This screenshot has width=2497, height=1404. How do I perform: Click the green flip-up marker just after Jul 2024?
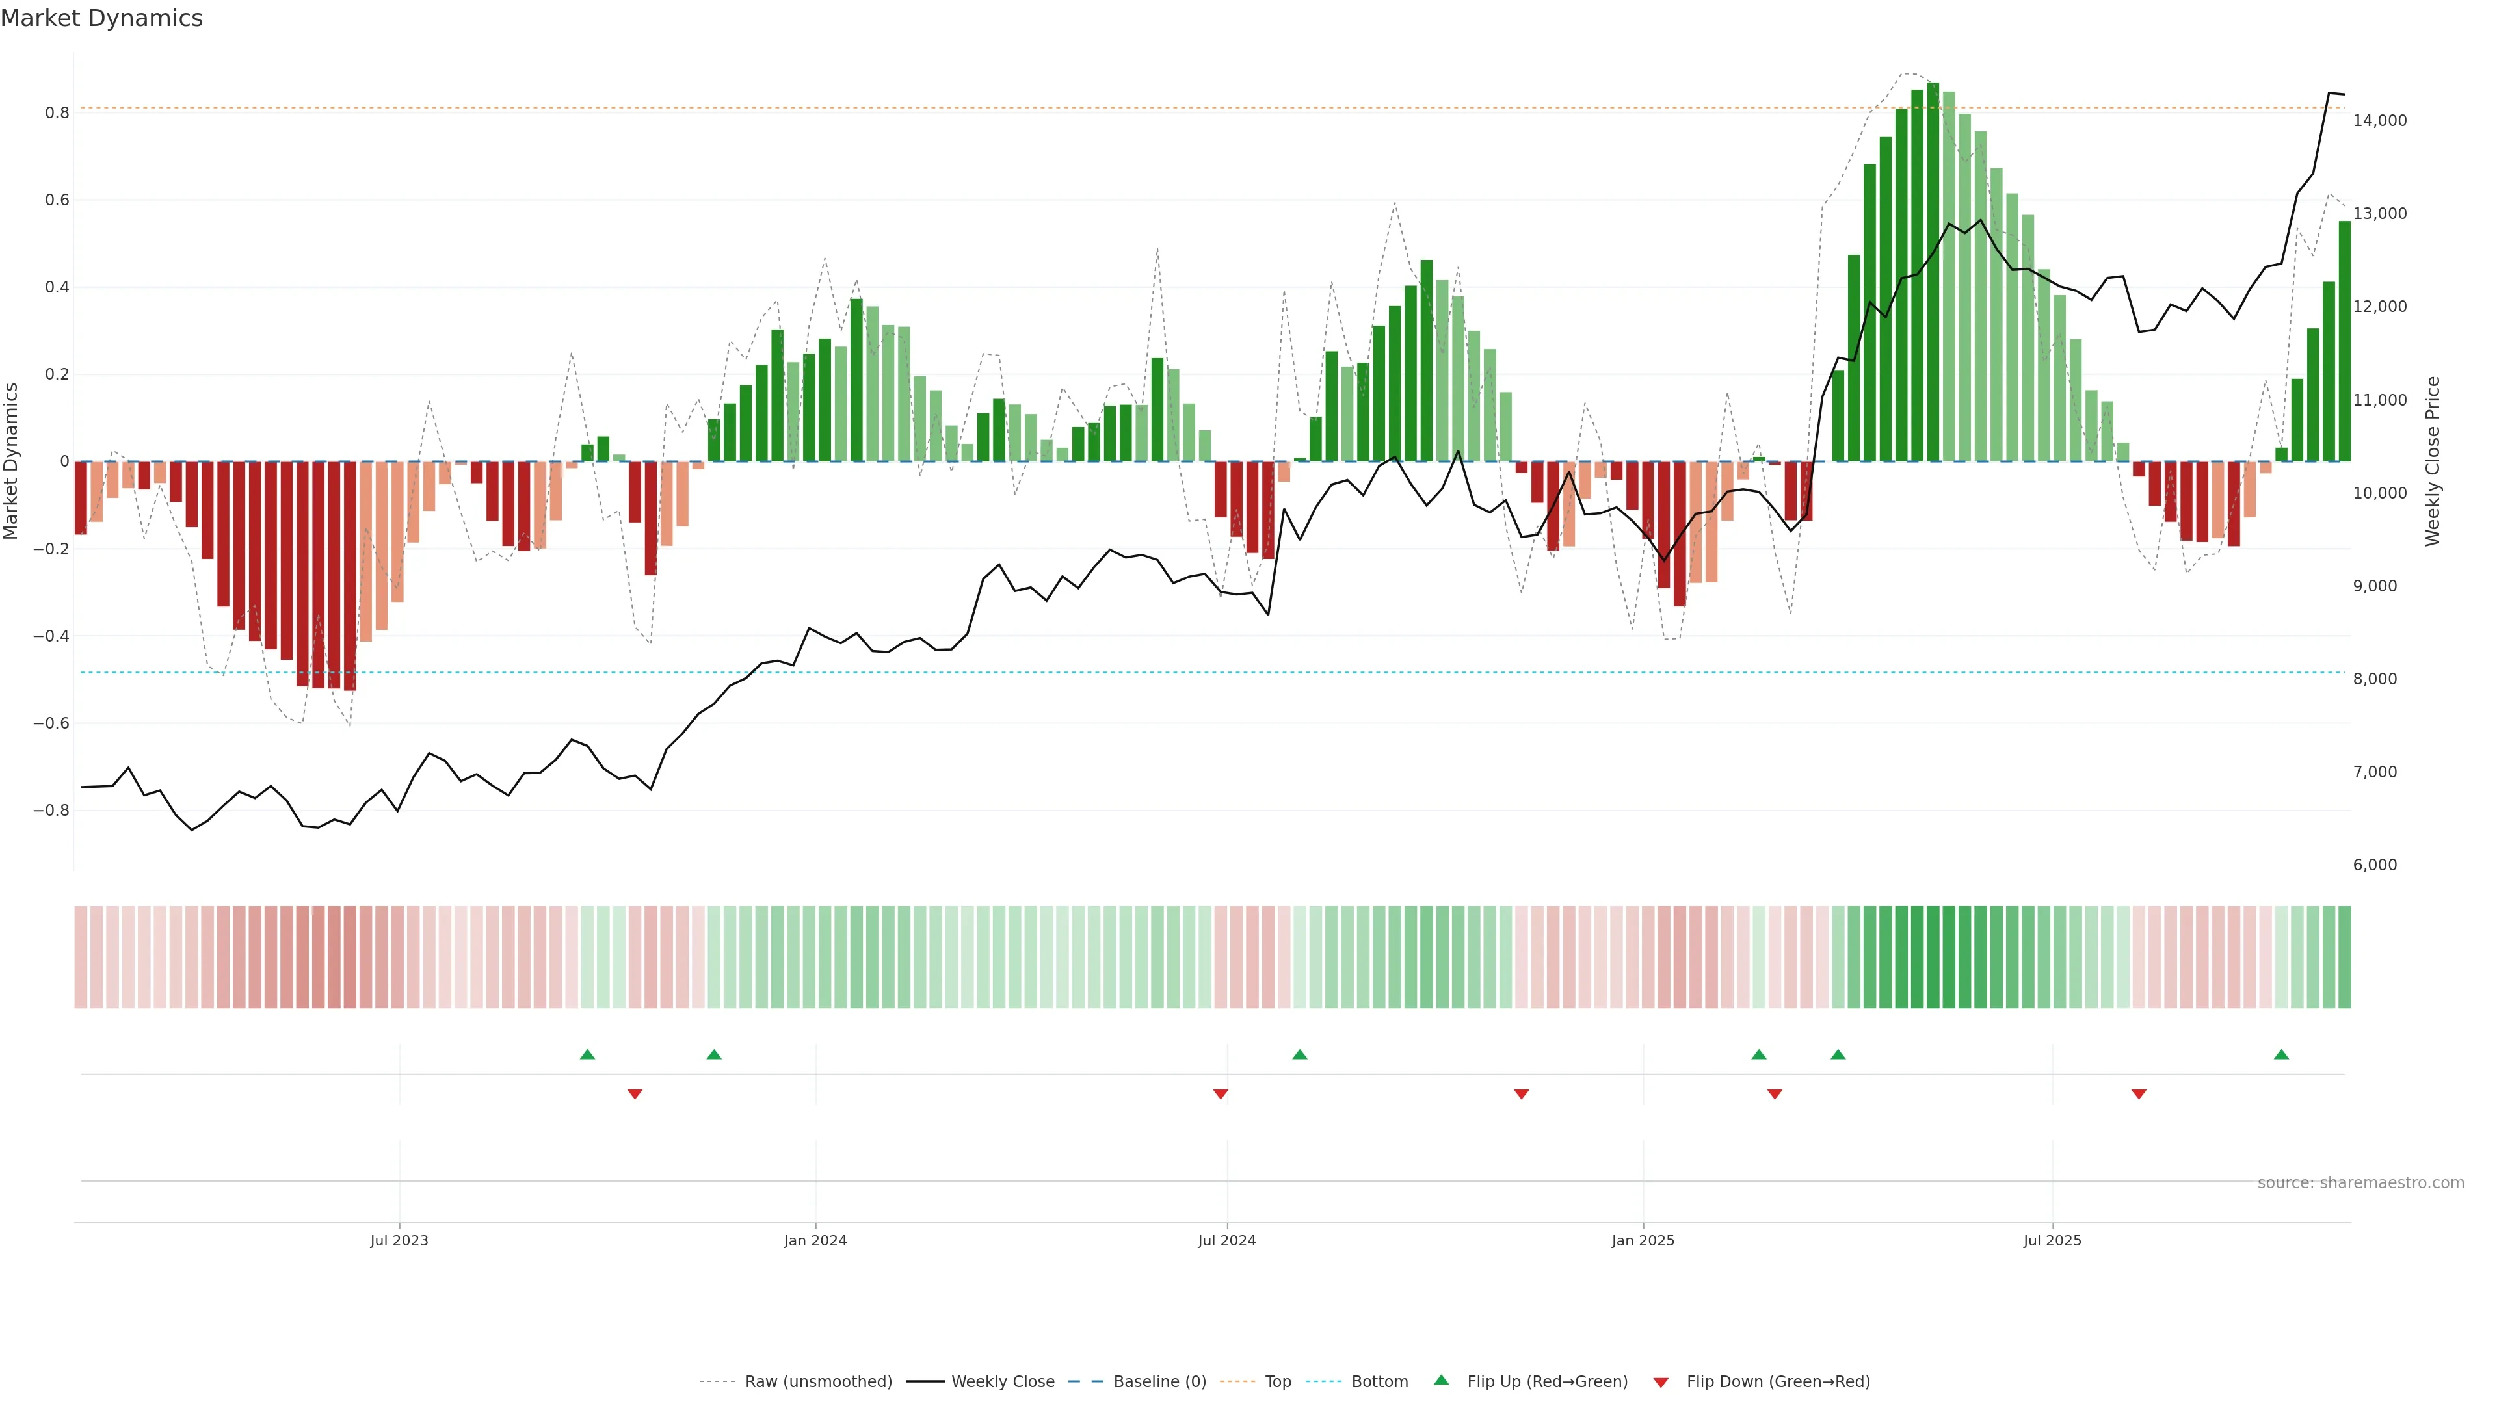(x=1300, y=1054)
